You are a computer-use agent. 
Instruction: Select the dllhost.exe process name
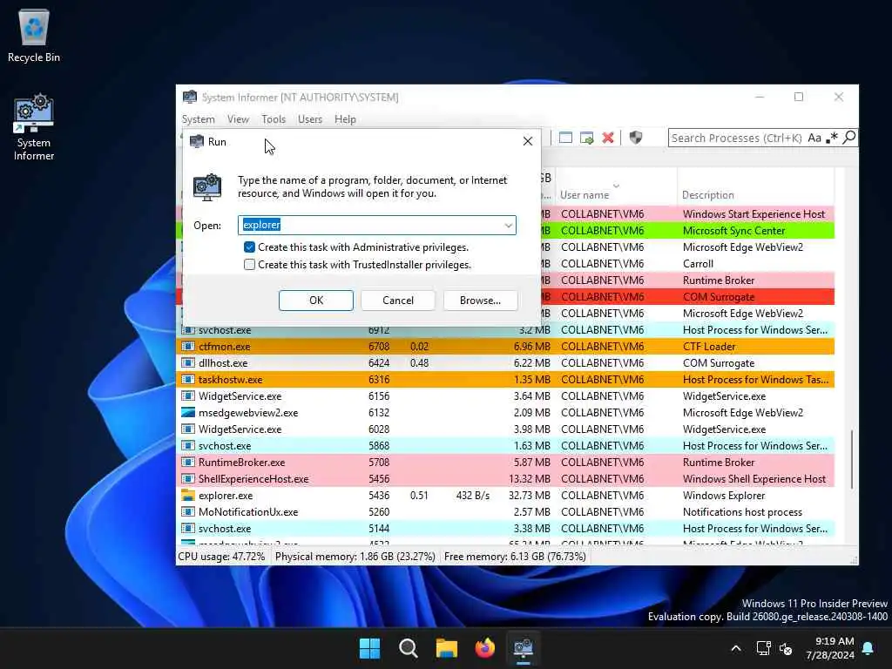tap(222, 362)
